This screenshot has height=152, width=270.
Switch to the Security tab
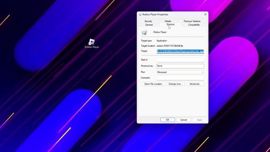click(x=148, y=21)
